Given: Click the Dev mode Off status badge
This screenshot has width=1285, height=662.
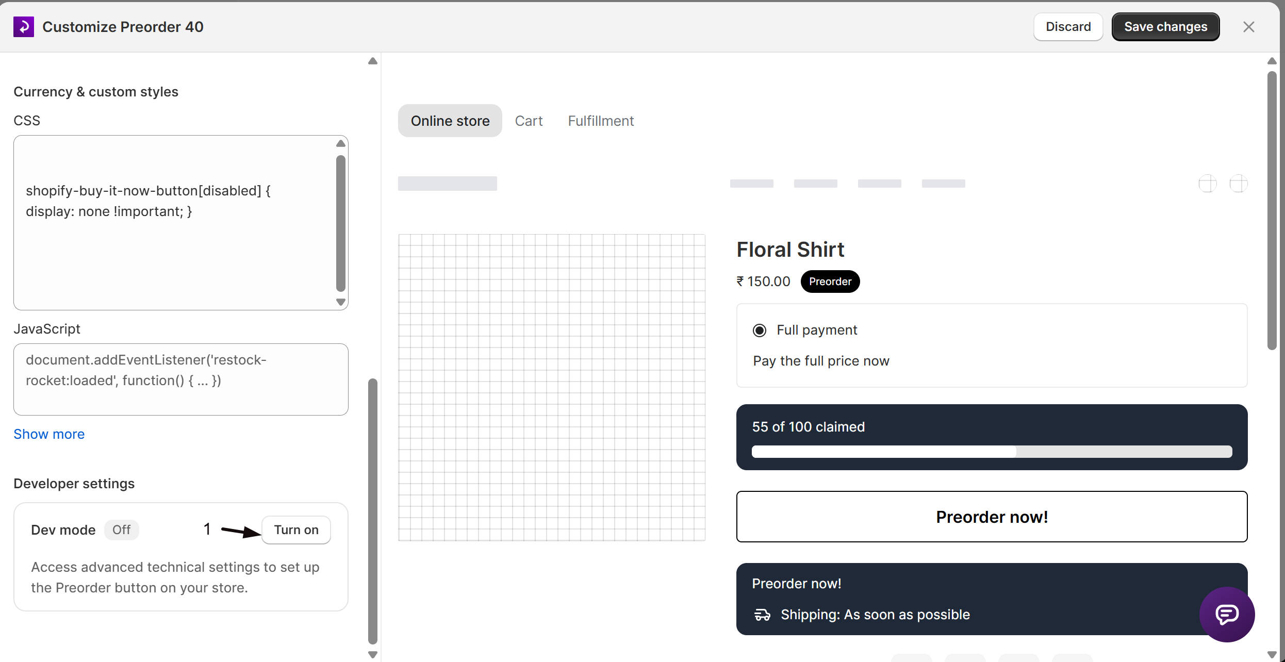Looking at the screenshot, I should pos(121,530).
